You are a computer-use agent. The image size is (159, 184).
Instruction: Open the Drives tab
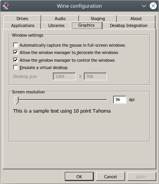click(x=22, y=19)
